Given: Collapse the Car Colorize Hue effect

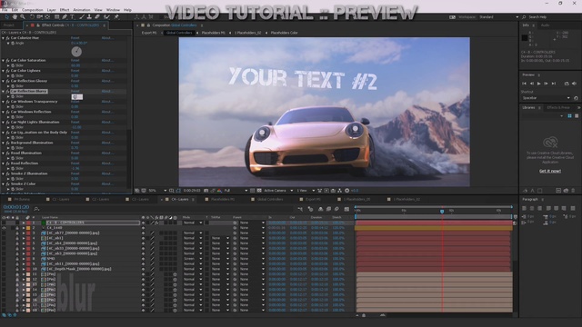Looking at the screenshot, I should point(4,38).
